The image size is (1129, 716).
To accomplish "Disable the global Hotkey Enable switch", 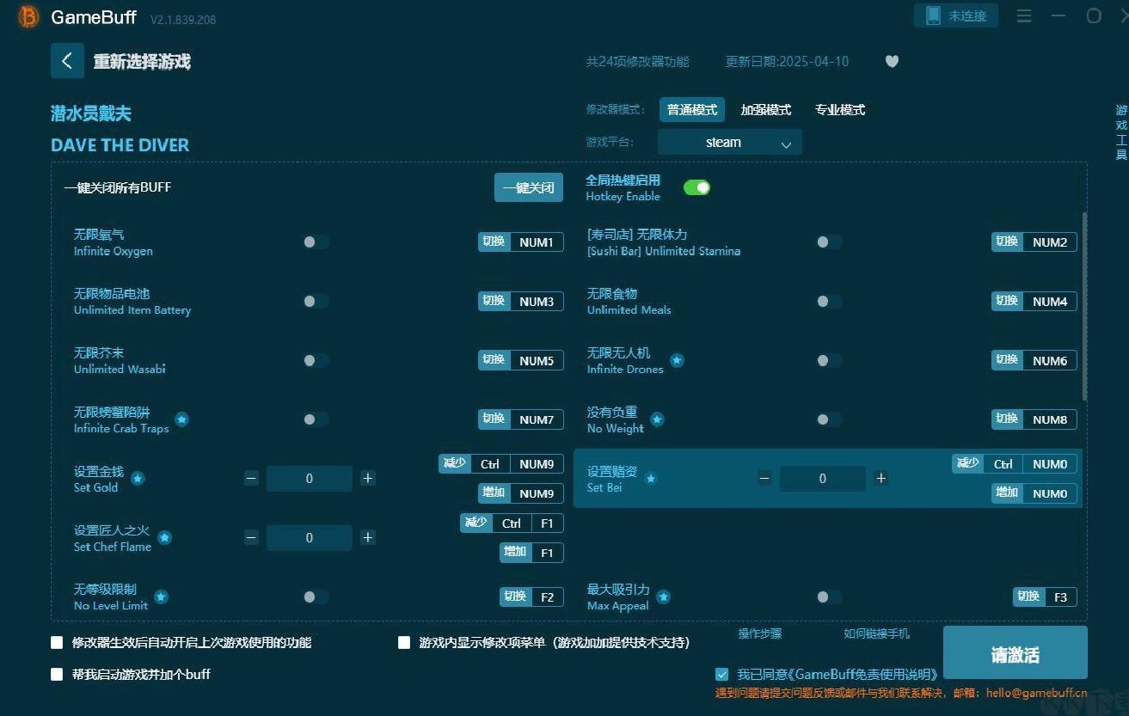I will 696,187.
